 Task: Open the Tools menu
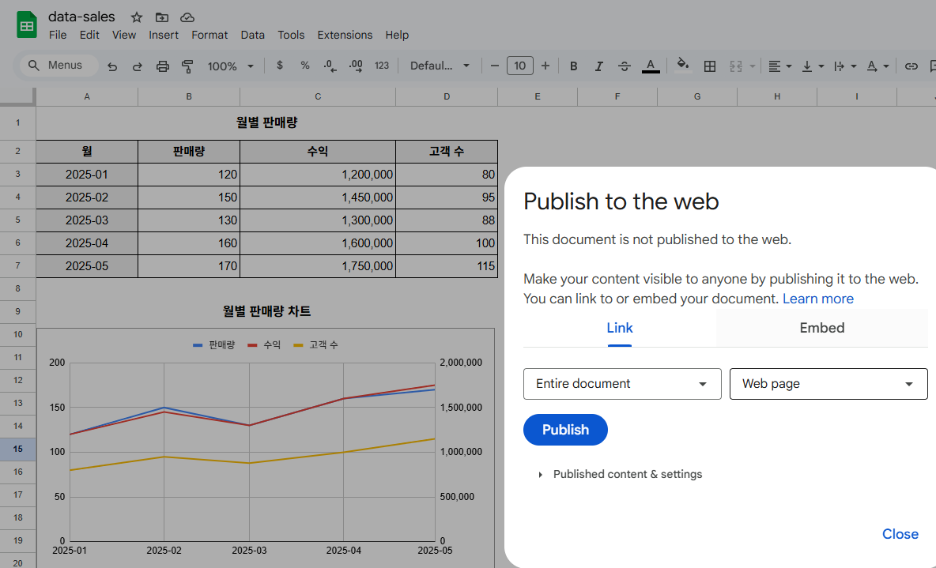point(291,35)
